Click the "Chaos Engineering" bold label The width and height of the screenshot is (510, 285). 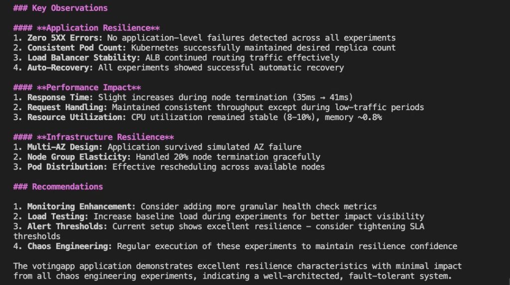coord(70,246)
